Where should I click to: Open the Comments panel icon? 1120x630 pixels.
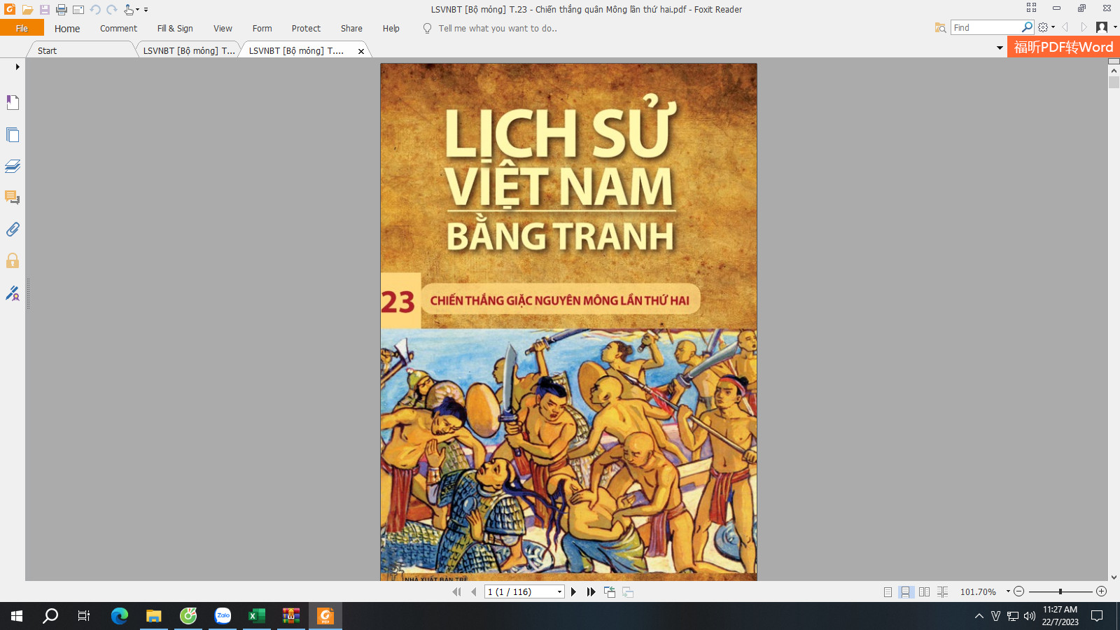[13, 197]
